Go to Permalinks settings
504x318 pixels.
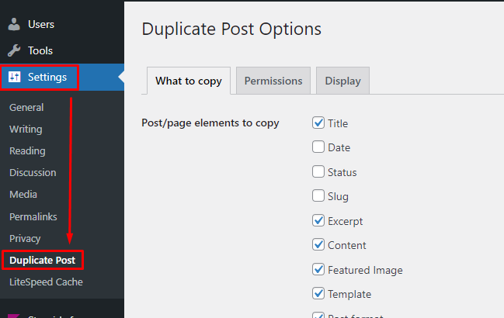[33, 217]
